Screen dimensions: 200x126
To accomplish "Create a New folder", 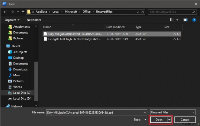I will tap(34, 20).
